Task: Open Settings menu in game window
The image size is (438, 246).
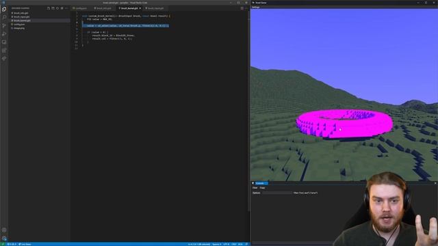Action: 255,8
